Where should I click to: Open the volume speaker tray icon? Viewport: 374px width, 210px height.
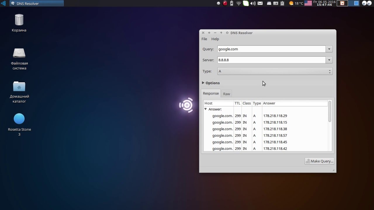(x=253, y=3)
